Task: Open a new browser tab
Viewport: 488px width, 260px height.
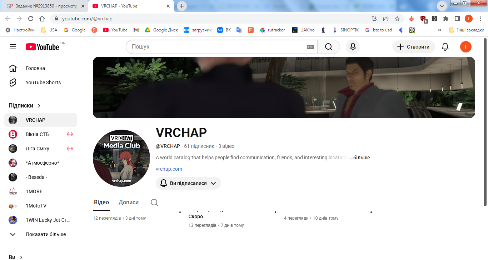Action: (182, 6)
